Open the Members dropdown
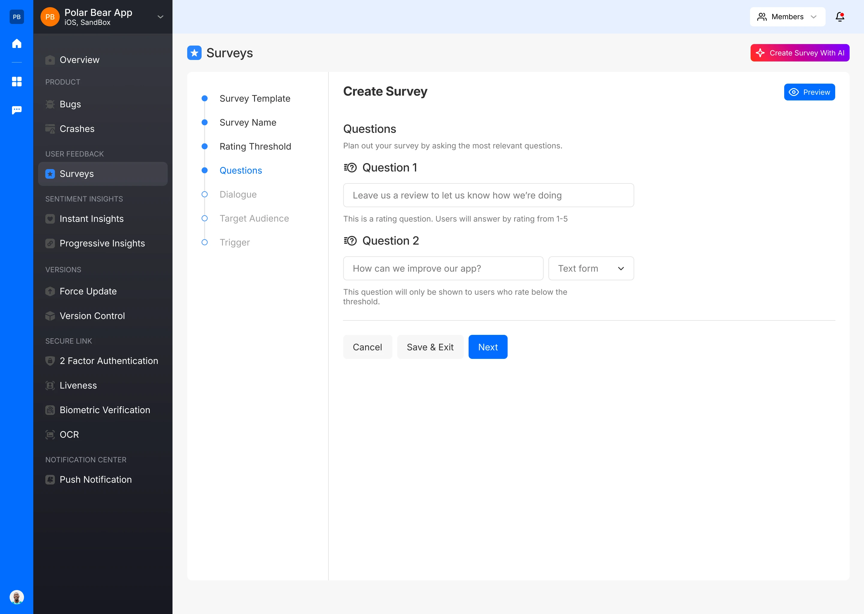Viewport: 864px width, 614px height. point(787,16)
